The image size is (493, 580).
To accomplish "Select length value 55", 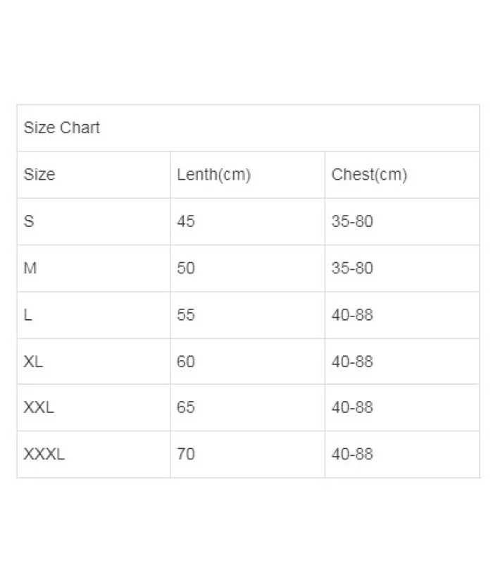I will tap(186, 314).
